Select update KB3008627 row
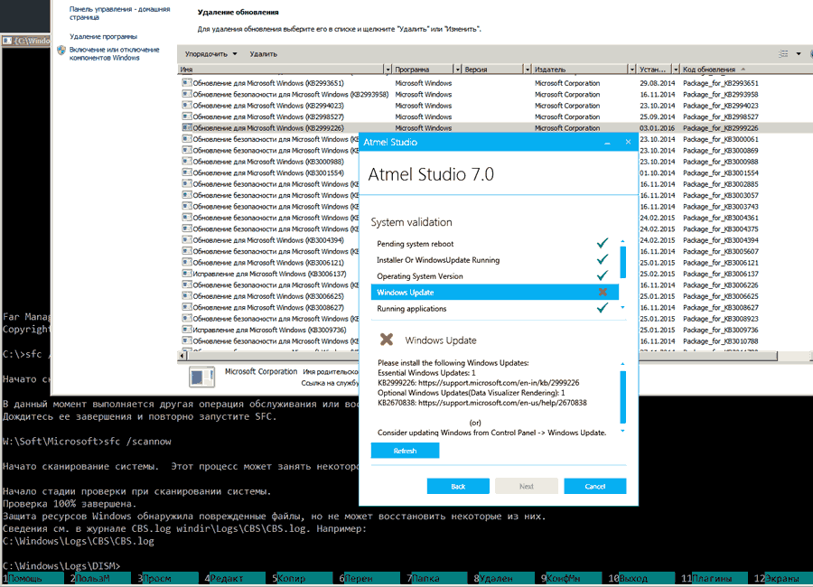Viewport: 813px width, 587px height. [x=268, y=308]
